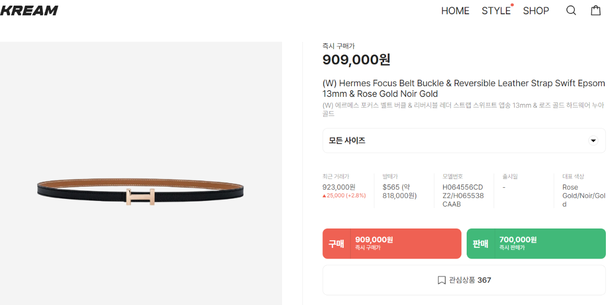This screenshot has height=305, width=612.
Task: Click the KREAM logo
Action: coord(29,10)
